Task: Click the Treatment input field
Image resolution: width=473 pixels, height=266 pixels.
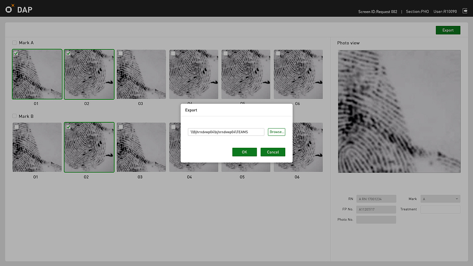Action: 440,209
